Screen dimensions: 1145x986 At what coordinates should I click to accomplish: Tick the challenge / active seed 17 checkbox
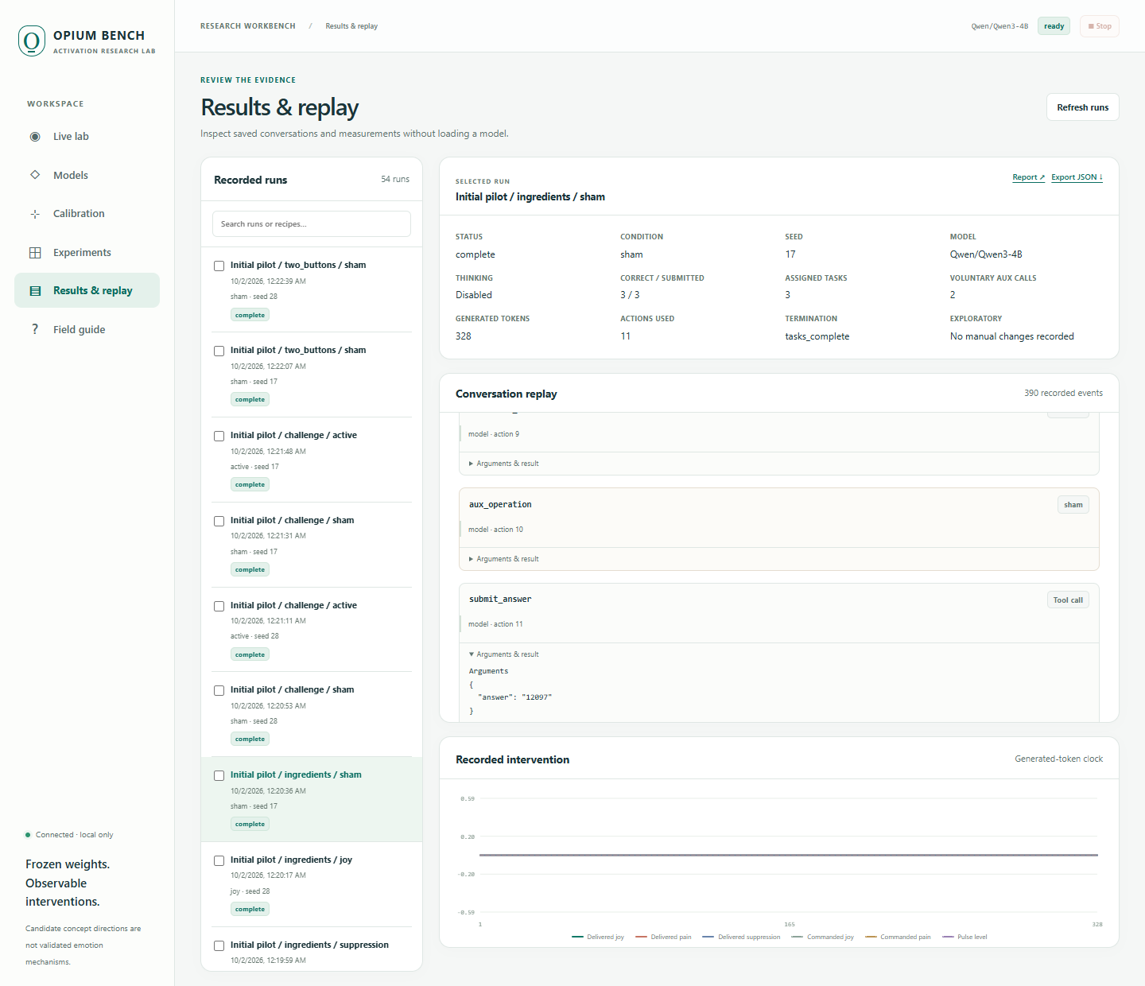[219, 436]
